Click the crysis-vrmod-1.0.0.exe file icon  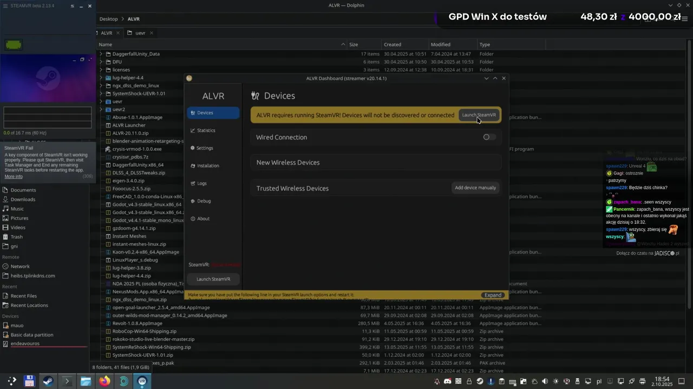click(108, 149)
